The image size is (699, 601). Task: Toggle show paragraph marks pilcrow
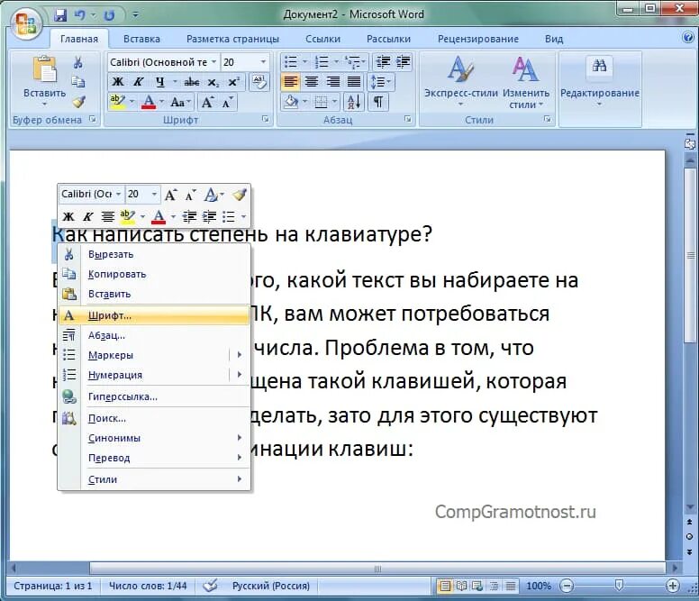378,102
